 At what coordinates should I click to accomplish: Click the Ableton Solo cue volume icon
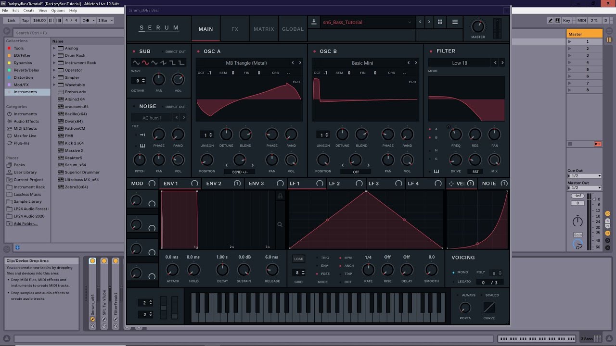[577, 245]
